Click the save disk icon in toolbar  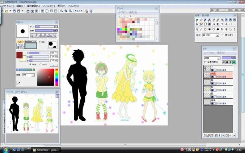pos(14,11)
